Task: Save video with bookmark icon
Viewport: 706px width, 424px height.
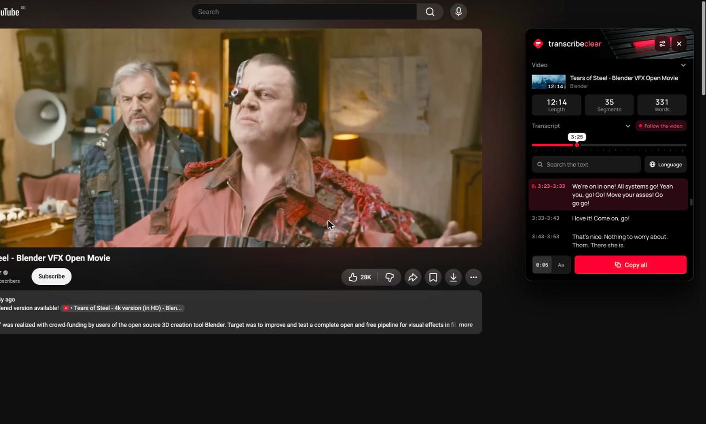Action: 433,277
